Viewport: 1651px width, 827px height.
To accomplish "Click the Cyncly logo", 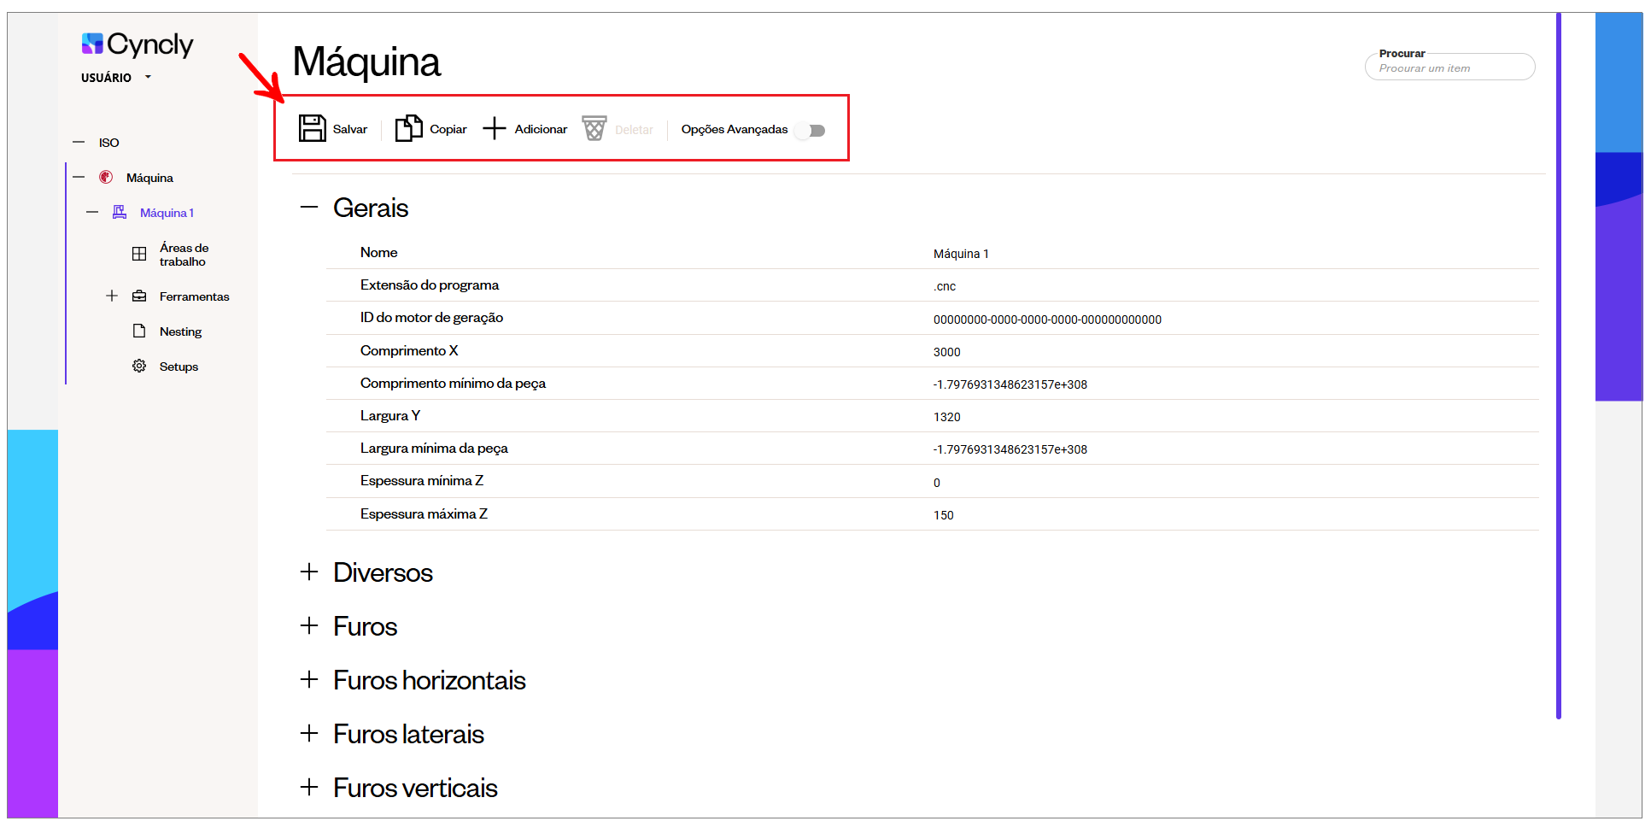I will click(138, 44).
